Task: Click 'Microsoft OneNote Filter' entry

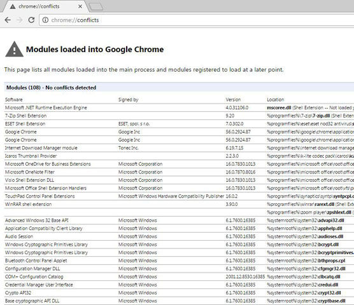Action: (30, 172)
